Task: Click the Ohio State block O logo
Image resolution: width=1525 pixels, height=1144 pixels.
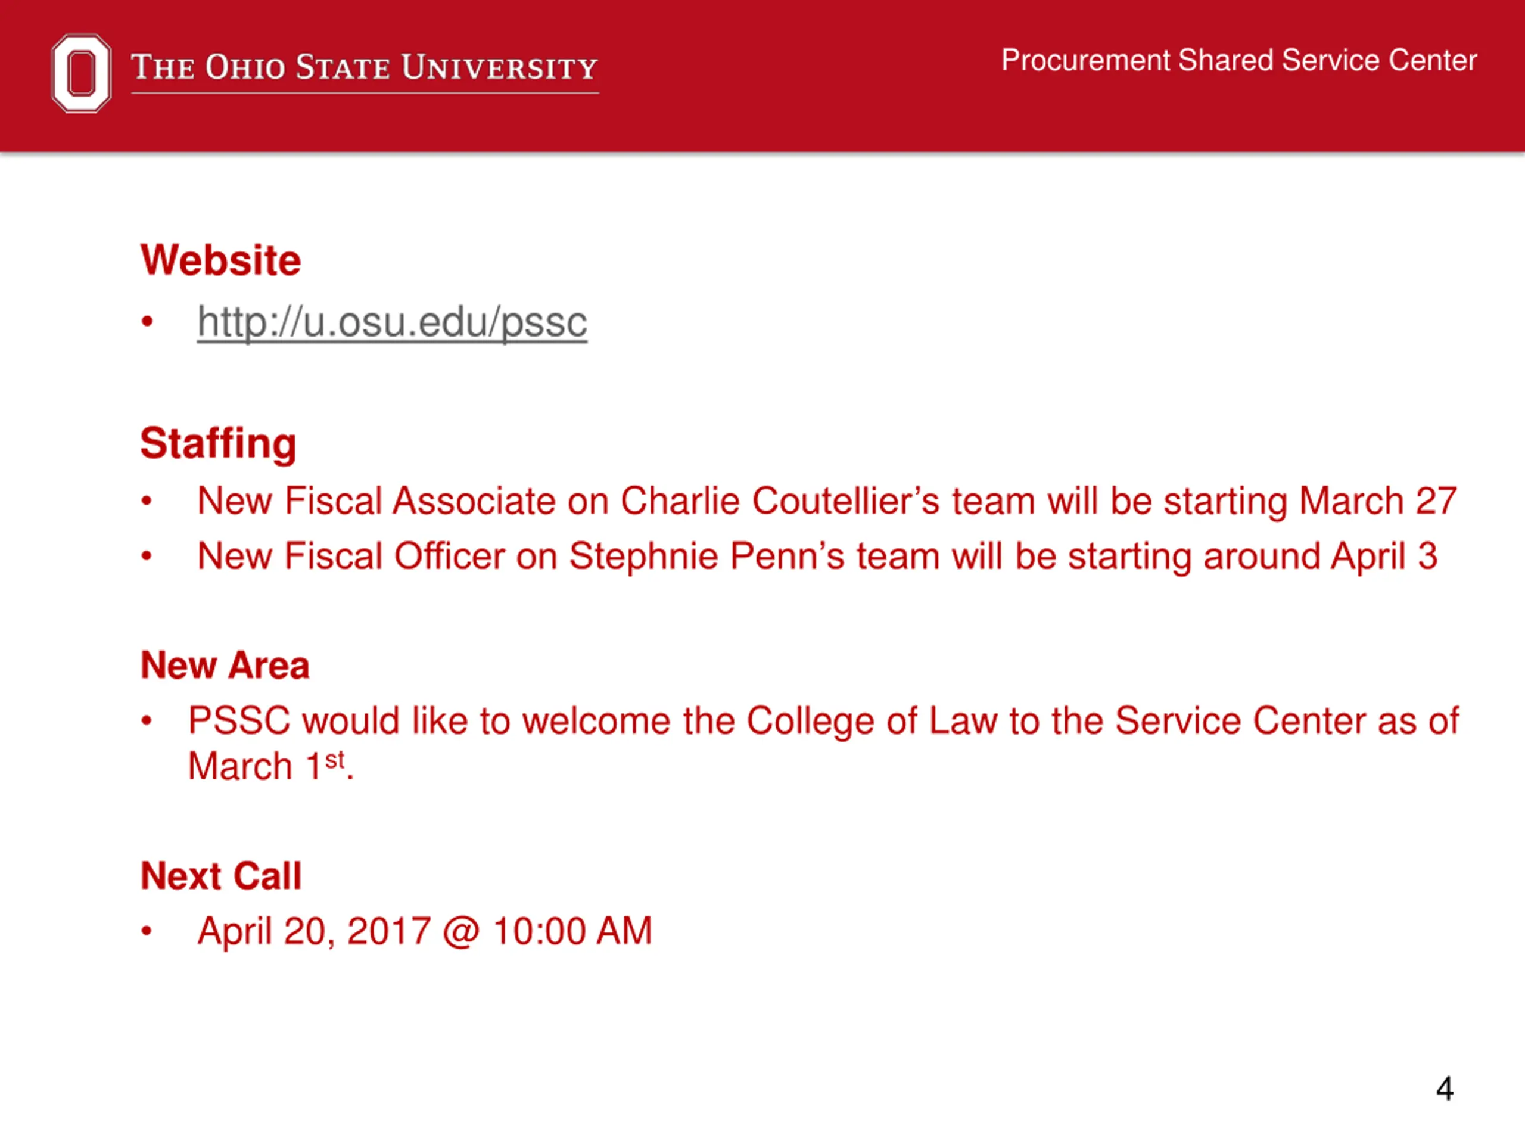Action: [x=82, y=73]
